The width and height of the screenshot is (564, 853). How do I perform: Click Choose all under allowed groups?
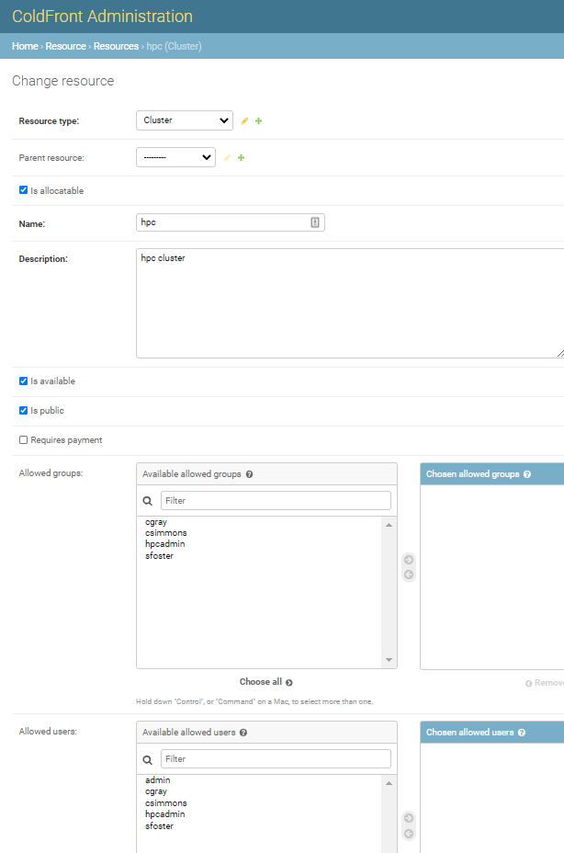(266, 682)
